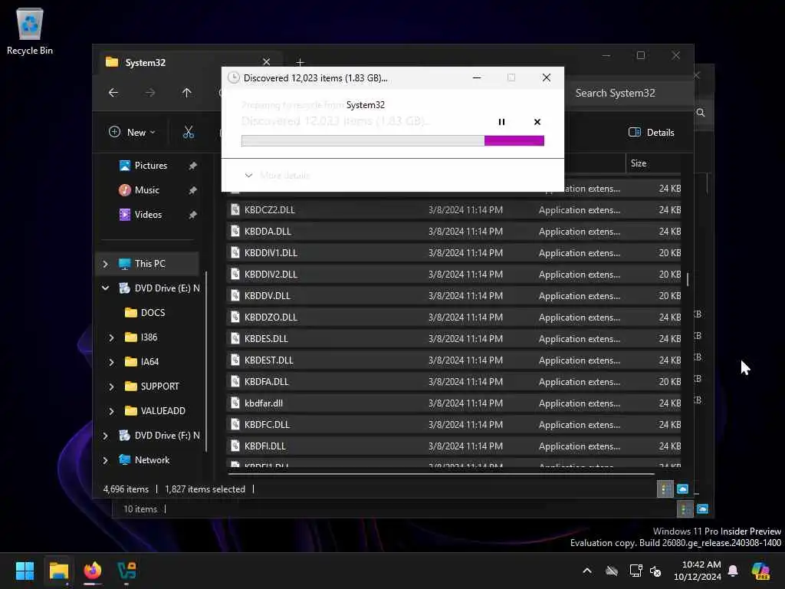Open File Explorer from the taskbar
Screen dimensions: 785x589
click(x=58, y=571)
